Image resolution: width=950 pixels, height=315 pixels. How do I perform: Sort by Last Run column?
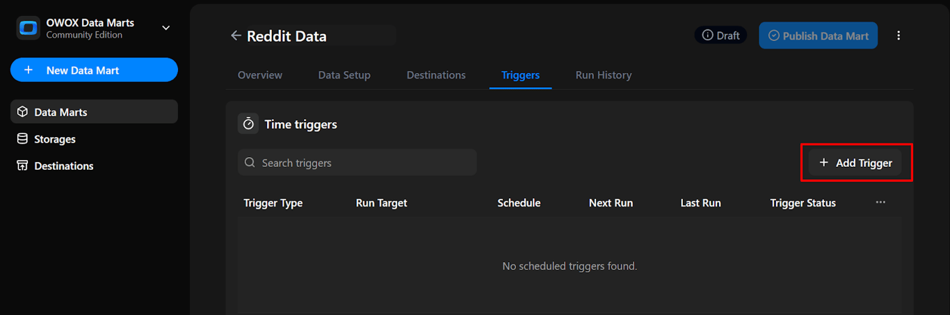point(700,203)
